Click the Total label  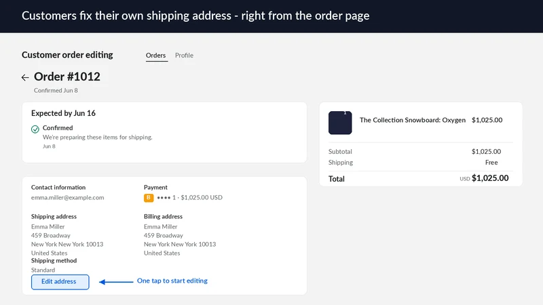tap(337, 179)
